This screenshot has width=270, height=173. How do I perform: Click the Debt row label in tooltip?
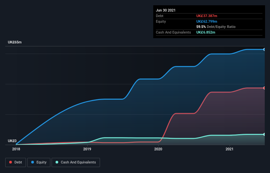tap(160, 16)
